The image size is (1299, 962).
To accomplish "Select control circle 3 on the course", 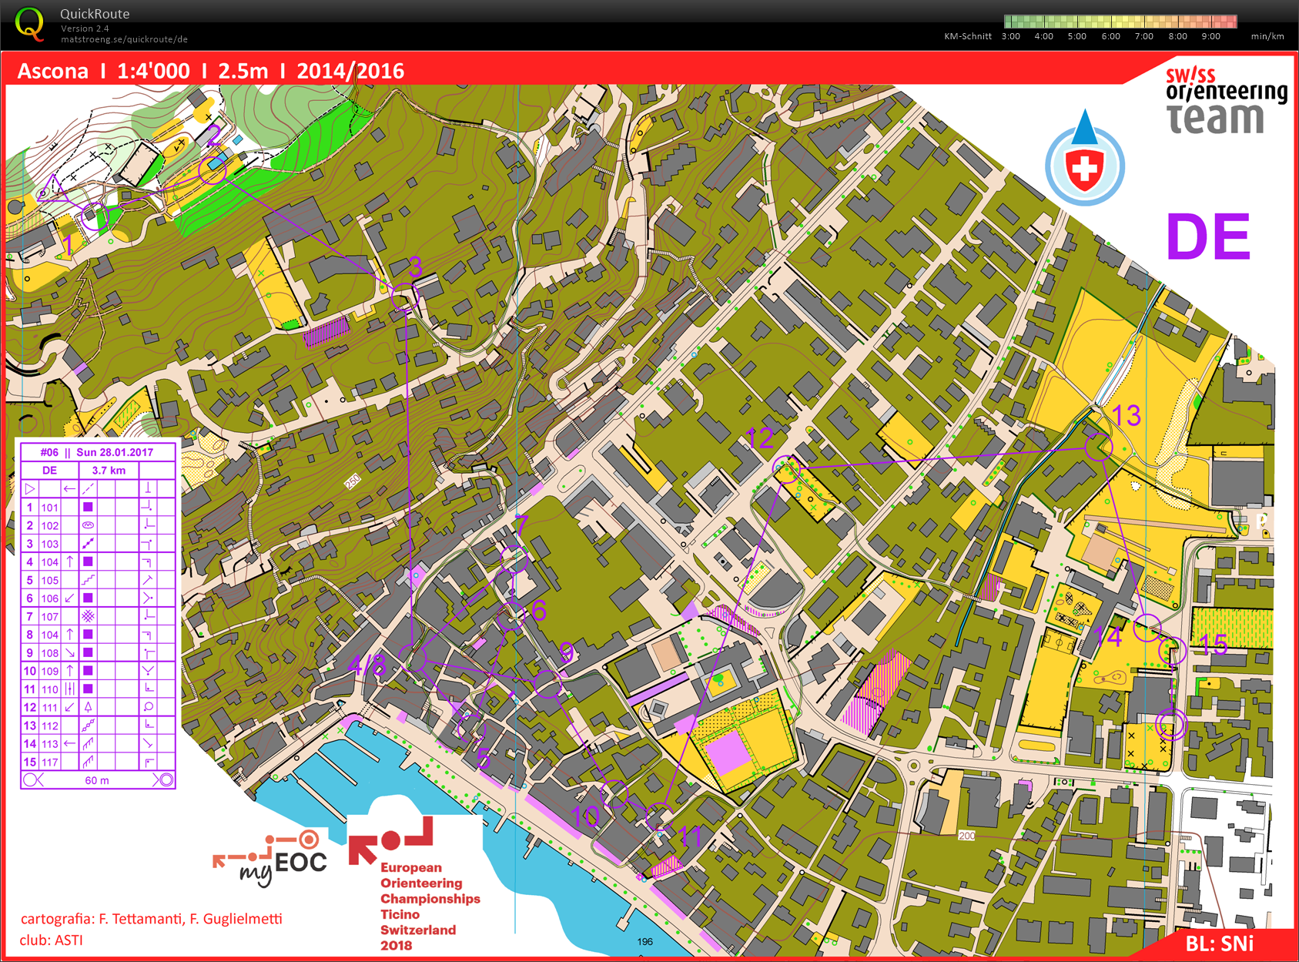I will tap(404, 297).
